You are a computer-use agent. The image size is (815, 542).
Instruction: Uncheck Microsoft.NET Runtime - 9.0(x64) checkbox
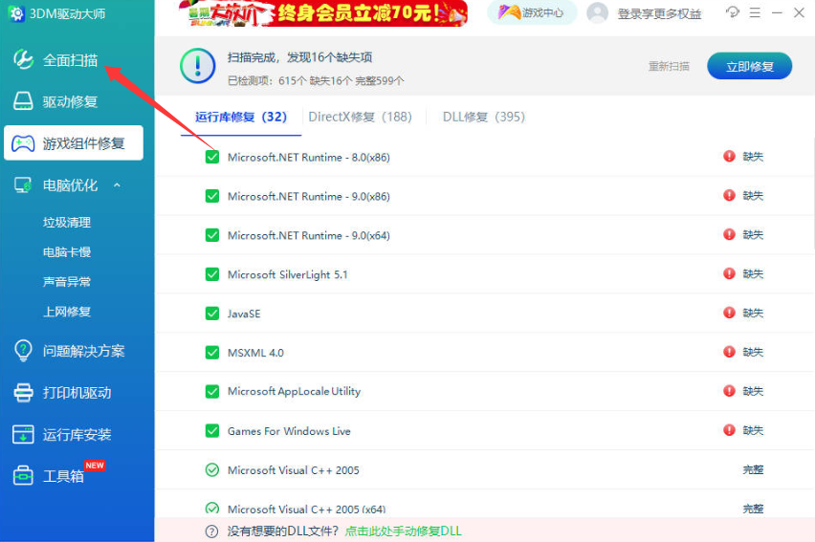tap(212, 235)
